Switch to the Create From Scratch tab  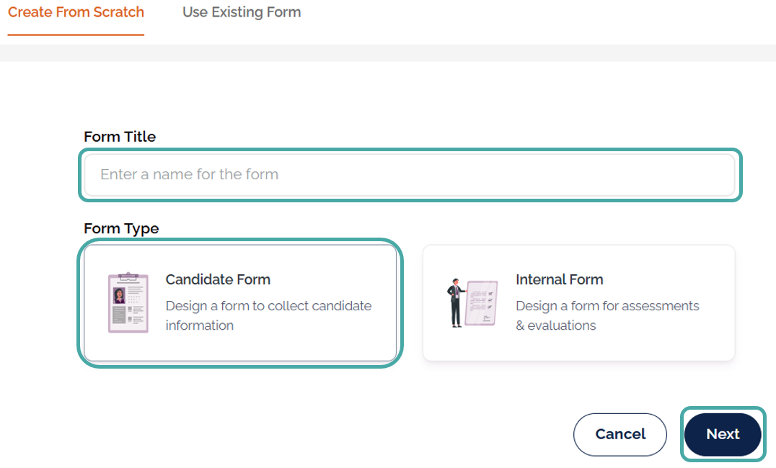click(x=76, y=13)
